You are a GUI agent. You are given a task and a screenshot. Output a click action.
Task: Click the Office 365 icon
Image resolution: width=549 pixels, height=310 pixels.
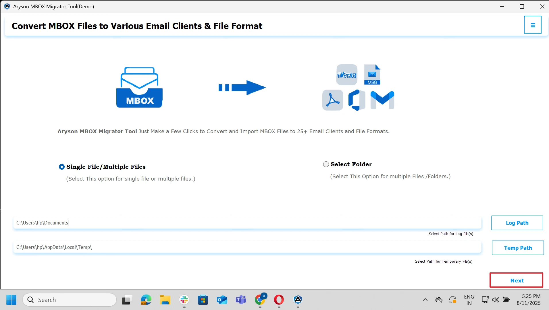(357, 100)
